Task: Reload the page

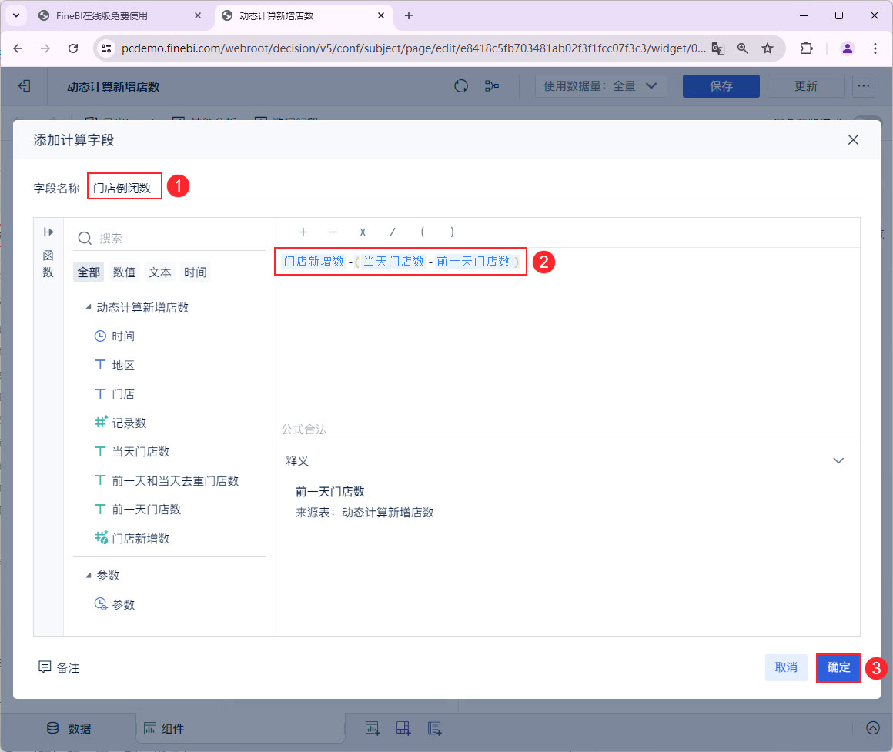Action: click(73, 48)
